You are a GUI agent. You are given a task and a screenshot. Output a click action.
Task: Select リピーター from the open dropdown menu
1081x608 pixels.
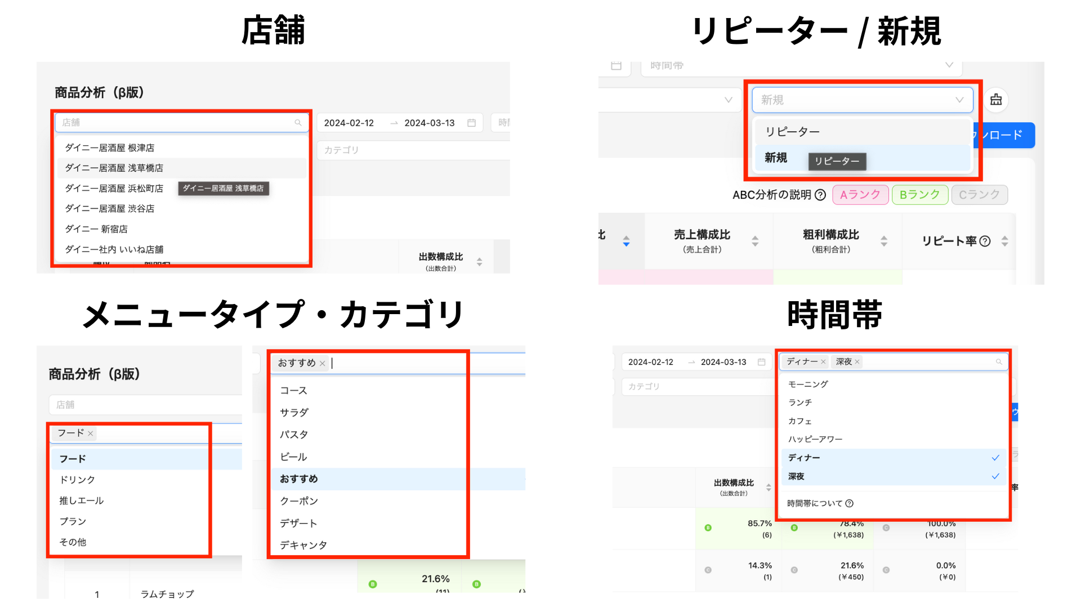pos(791,131)
